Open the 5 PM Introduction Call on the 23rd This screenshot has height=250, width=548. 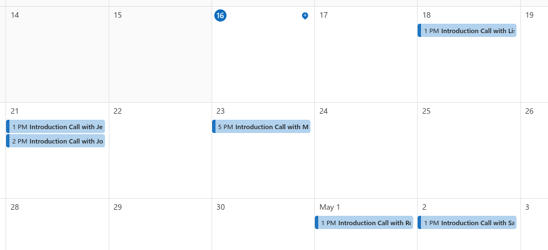click(262, 127)
